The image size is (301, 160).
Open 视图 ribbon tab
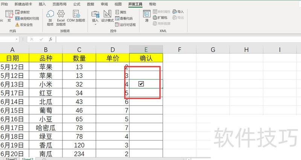(x=118, y=4)
